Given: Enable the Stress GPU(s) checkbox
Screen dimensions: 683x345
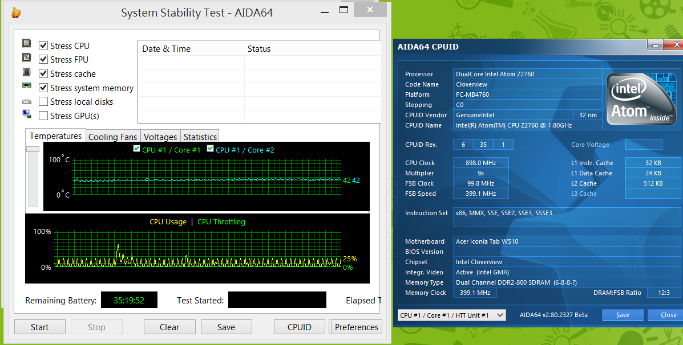Looking at the screenshot, I should (43, 116).
